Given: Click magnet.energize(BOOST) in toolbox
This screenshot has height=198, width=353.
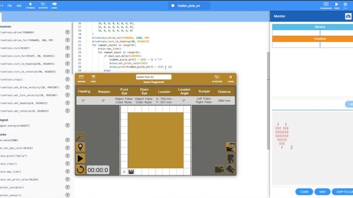Looking at the screenshot, I should coord(15,126).
